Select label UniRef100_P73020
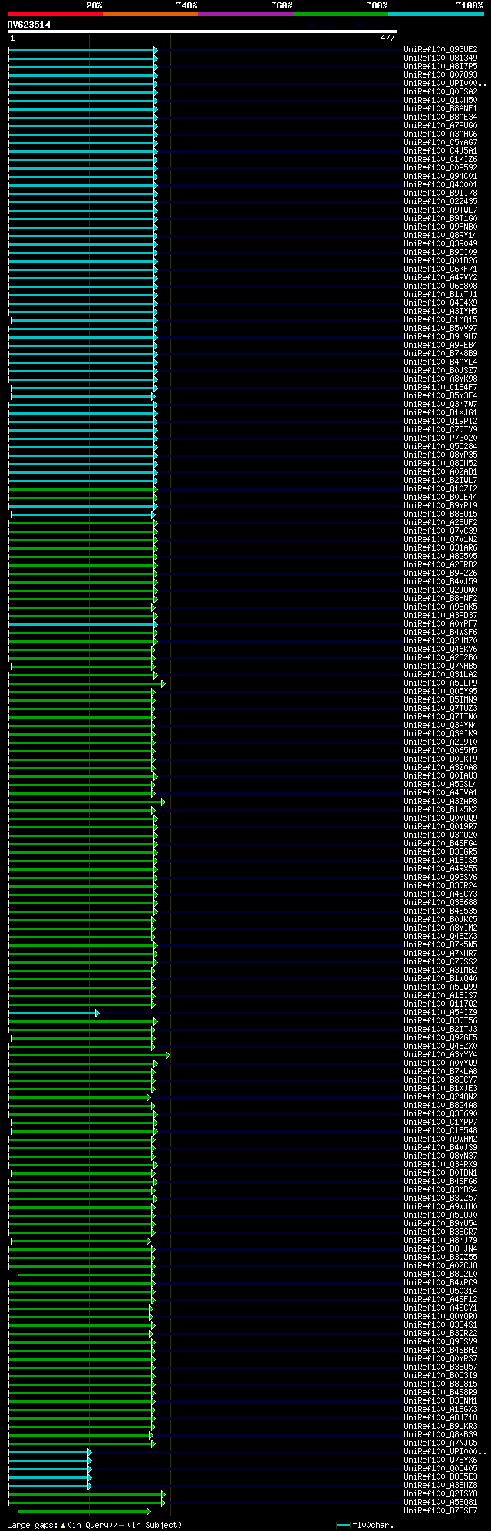Viewport: 491px width, 1531px height. [440, 438]
